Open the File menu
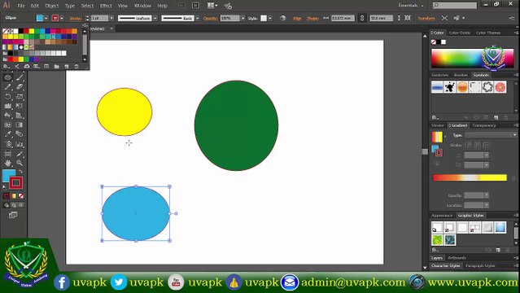The width and height of the screenshot is (520, 293). pyautogui.click(x=21, y=6)
